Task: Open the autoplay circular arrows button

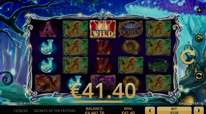Action: click(x=199, y=76)
